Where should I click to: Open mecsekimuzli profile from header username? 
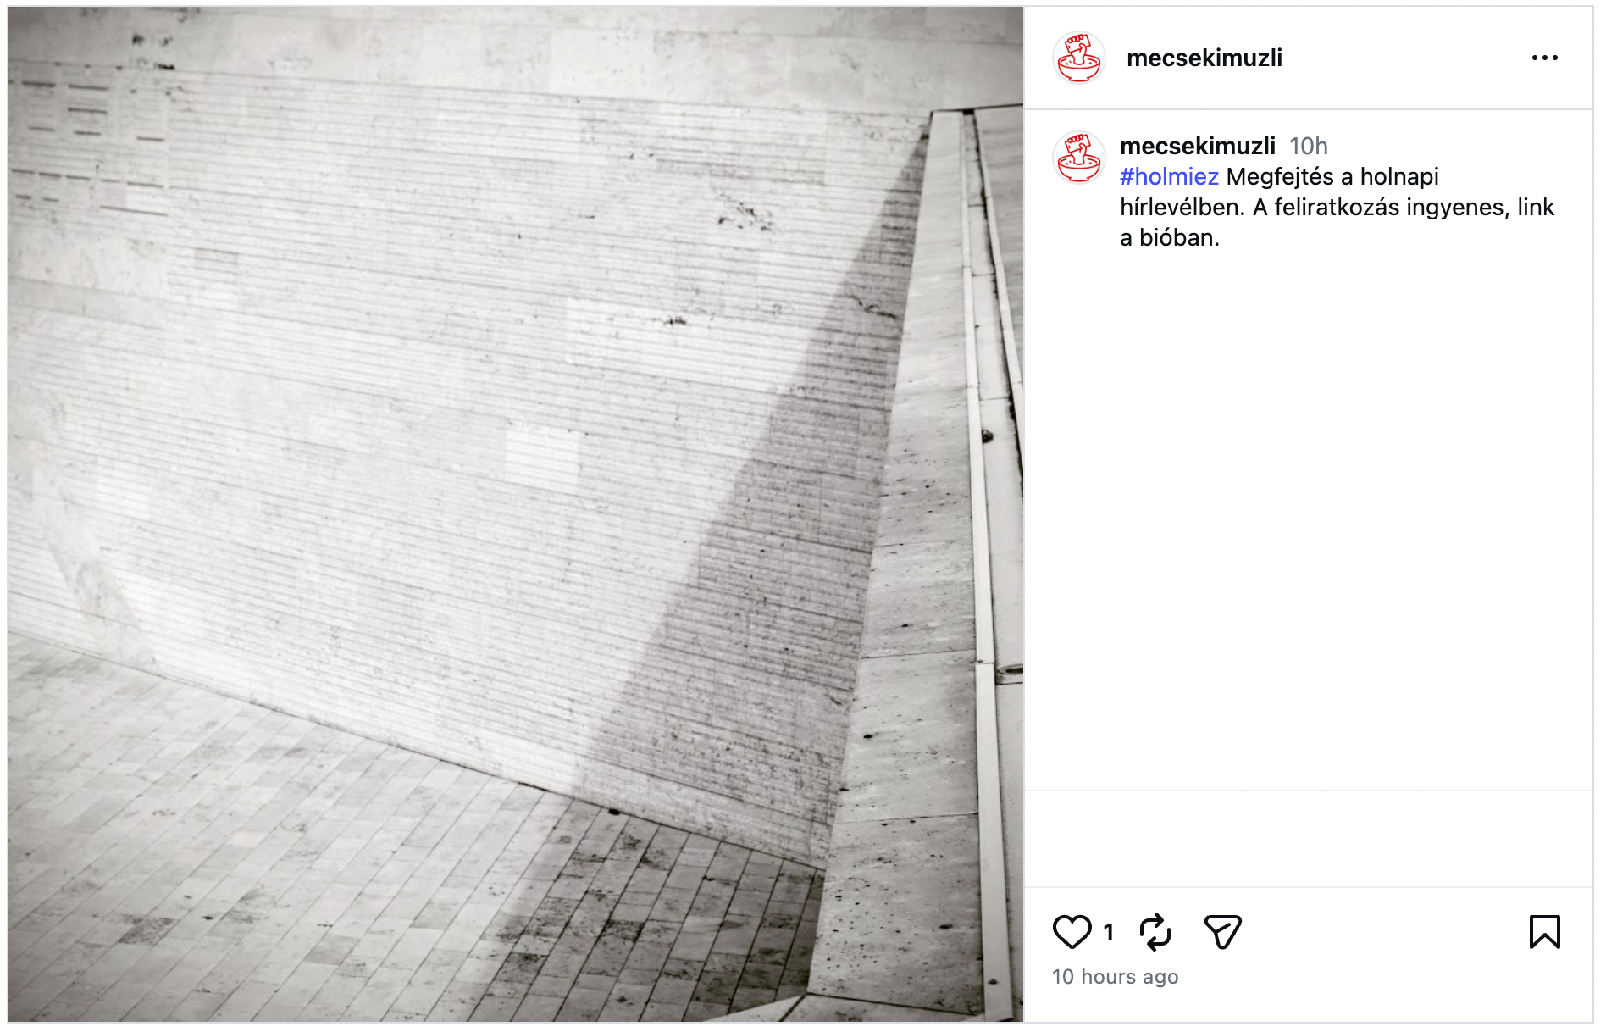pyautogui.click(x=1204, y=58)
